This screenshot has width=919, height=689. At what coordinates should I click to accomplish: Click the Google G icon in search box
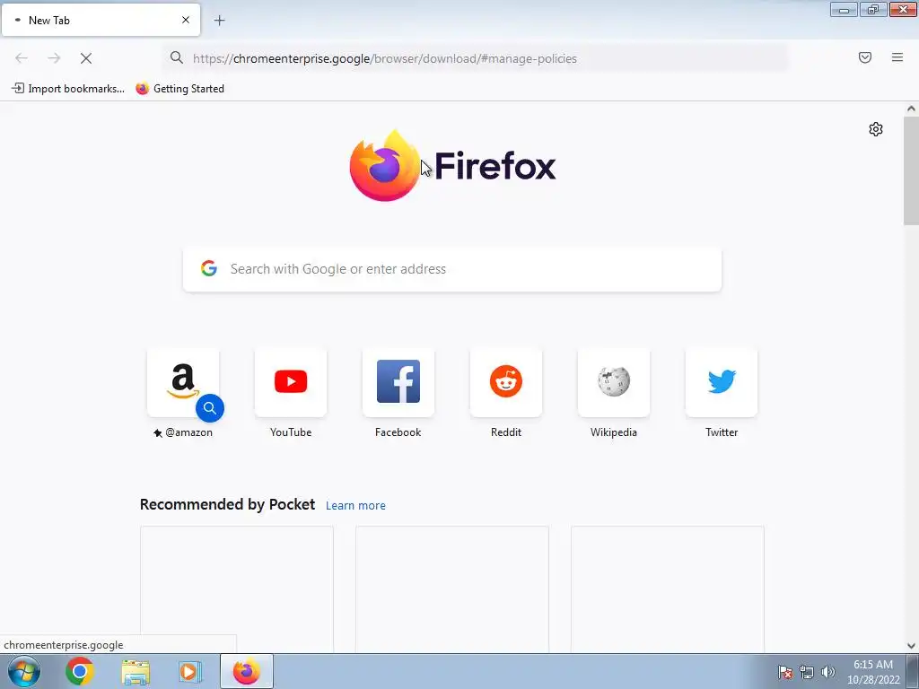click(x=209, y=268)
